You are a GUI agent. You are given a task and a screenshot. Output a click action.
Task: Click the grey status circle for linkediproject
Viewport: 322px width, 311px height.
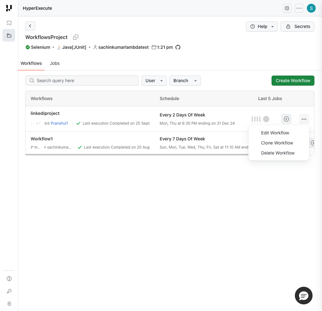pyautogui.click(x=266, y=119)
